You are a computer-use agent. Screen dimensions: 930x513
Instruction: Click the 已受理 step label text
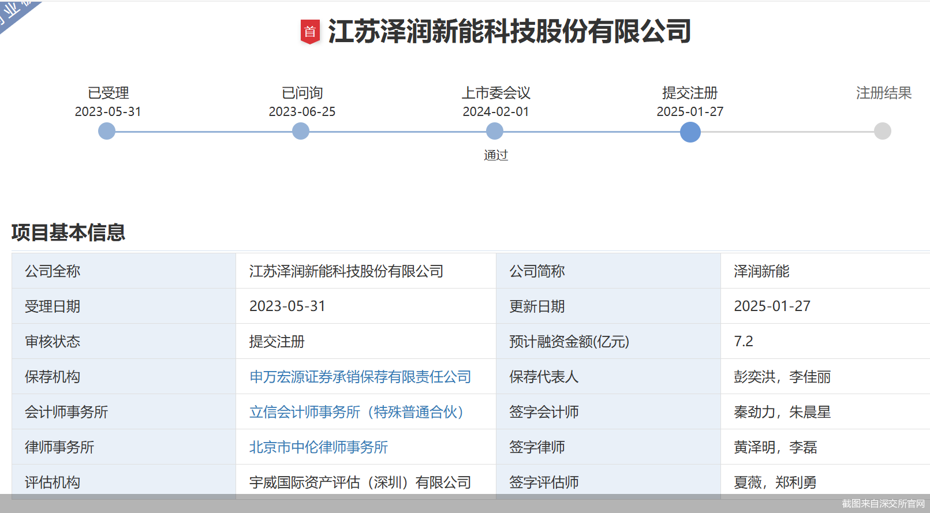[x=108, y=93]
